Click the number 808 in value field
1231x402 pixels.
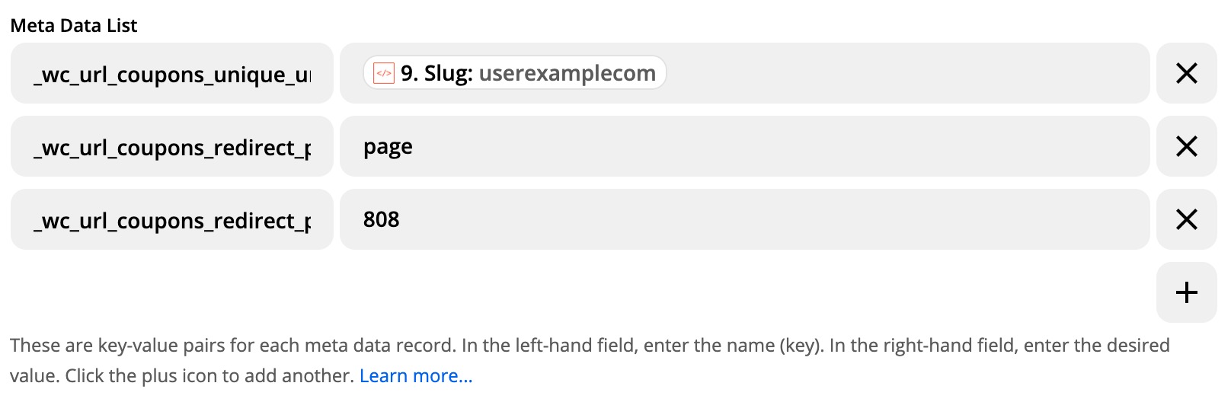(x=381, y=219)
